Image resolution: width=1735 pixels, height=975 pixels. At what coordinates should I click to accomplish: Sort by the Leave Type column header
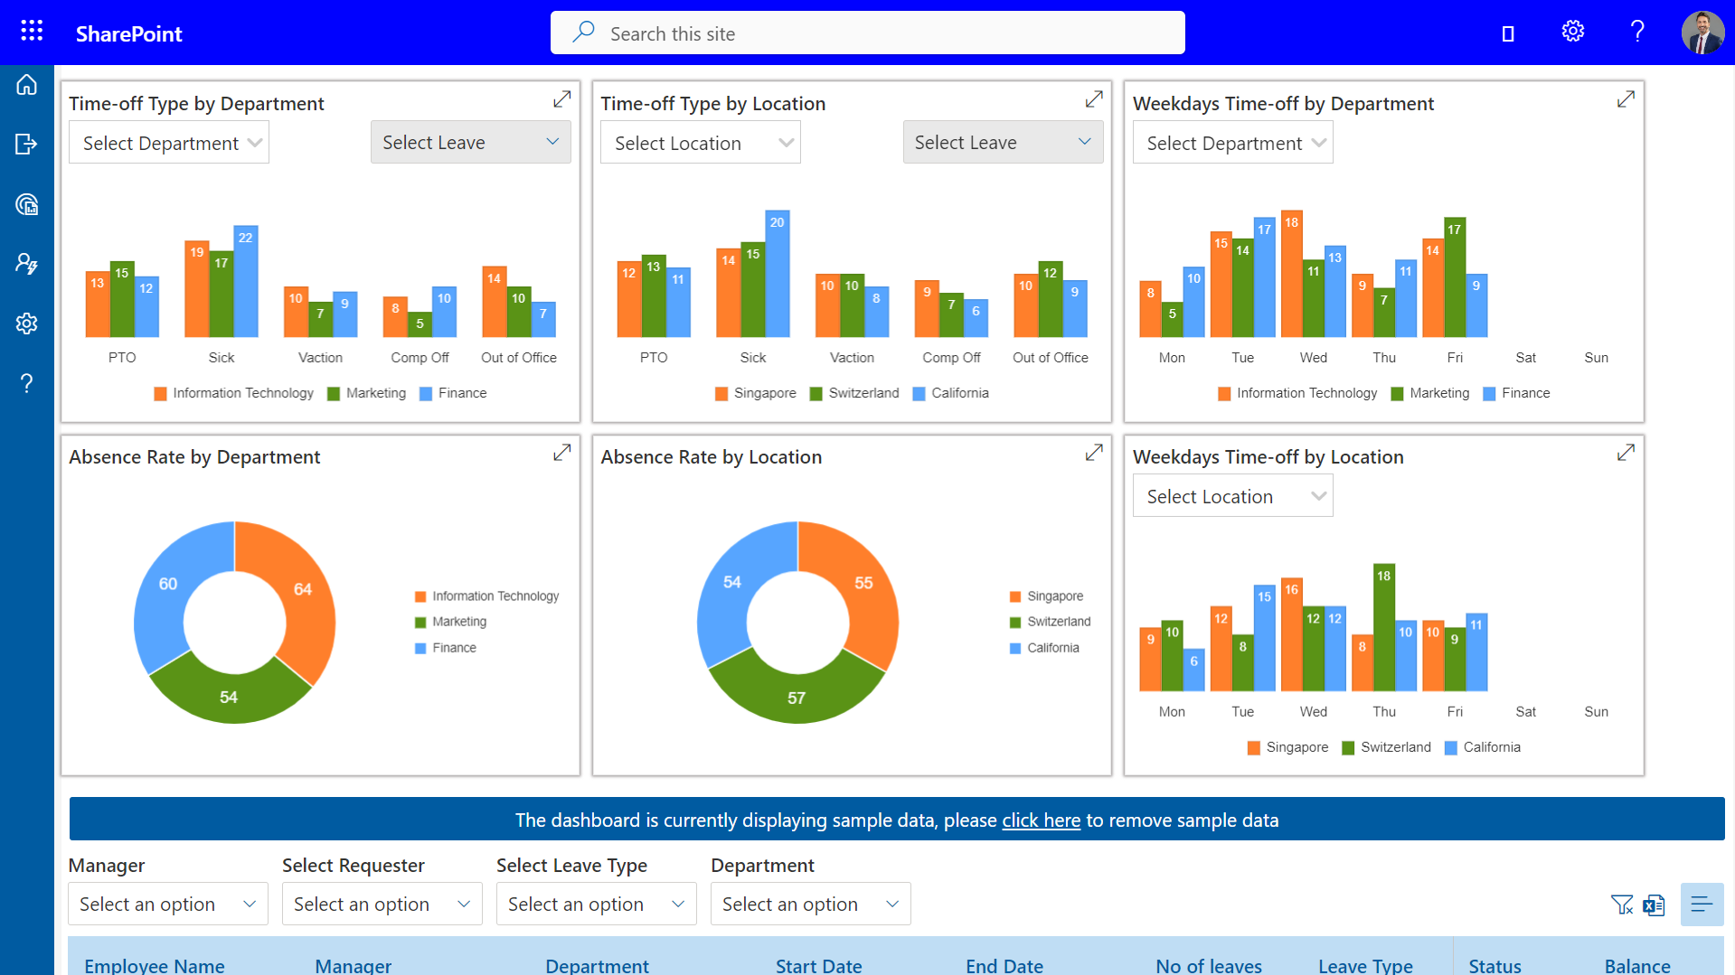(1365, 964)
